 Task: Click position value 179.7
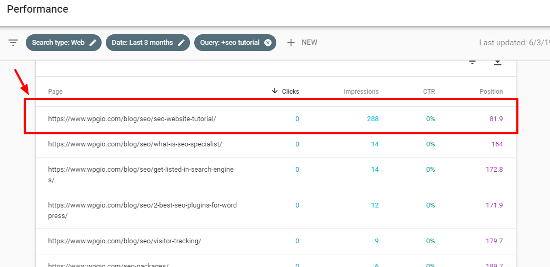pyautogui.click(x=494, y=241)
